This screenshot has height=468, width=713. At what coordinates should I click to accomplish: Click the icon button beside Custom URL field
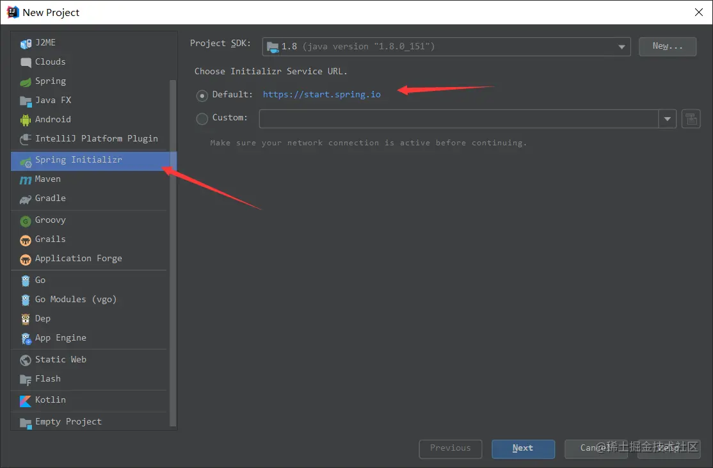click(x=691, y=118)
